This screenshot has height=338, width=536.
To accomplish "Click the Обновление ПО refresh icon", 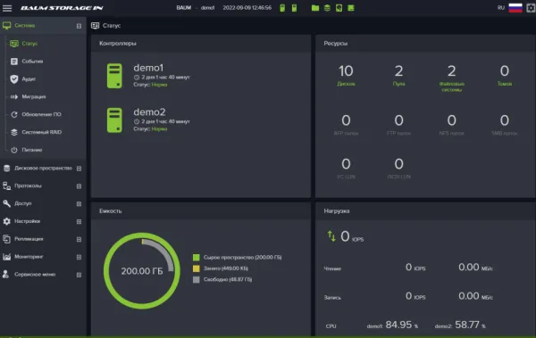I will [x=14, y=115].
